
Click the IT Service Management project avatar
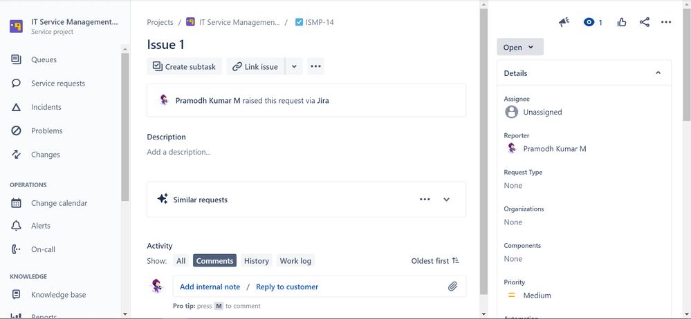pos(17,26)
